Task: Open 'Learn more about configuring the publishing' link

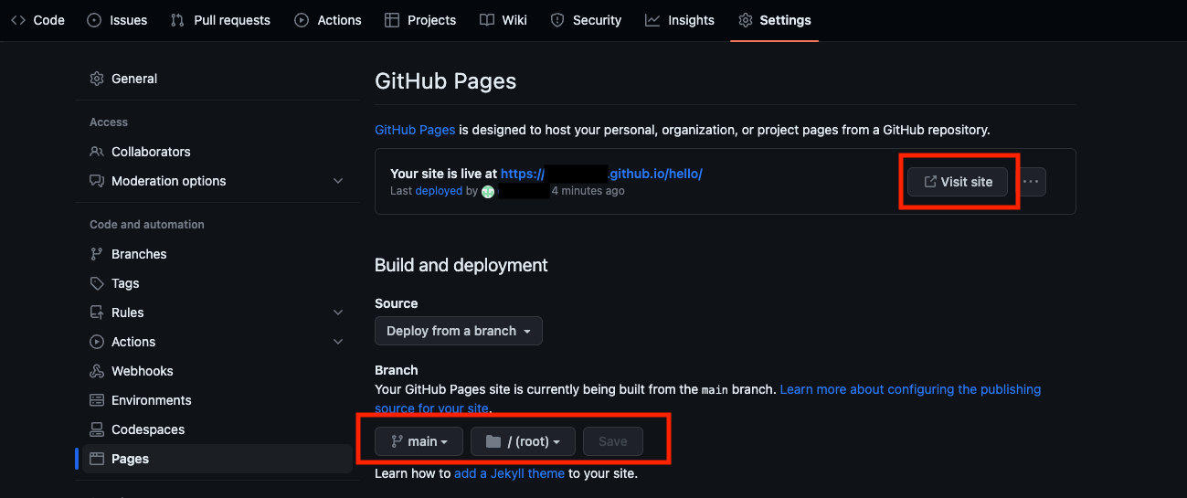Action: click(x=910, y=389)
